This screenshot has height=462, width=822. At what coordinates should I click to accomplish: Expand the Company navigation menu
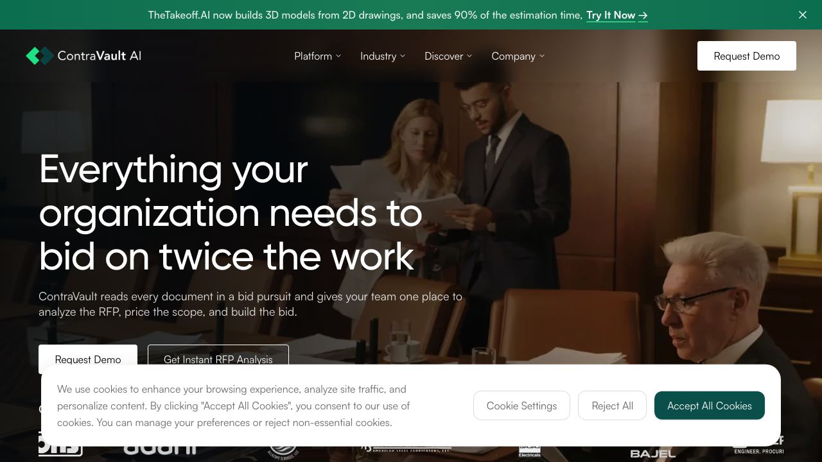point(518,56)
